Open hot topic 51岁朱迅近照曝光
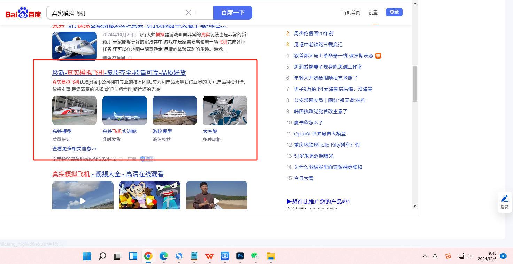 click(x=313, y=156)
